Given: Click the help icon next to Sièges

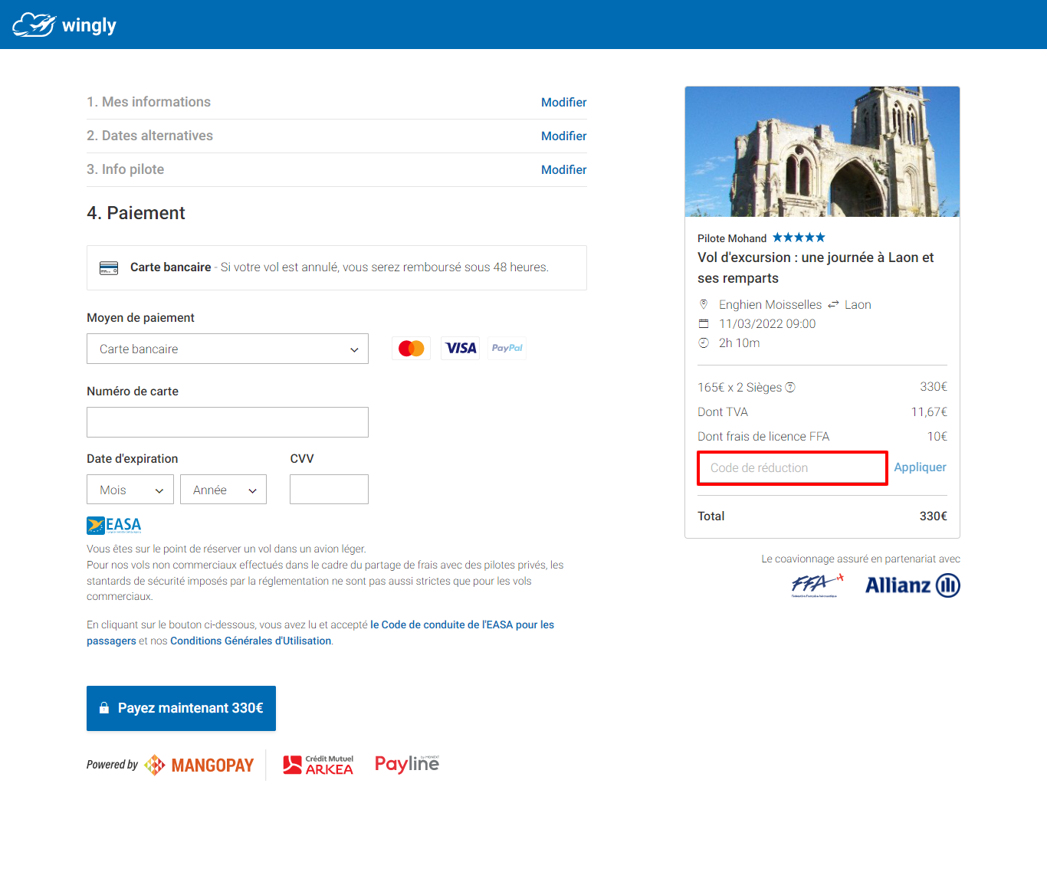Looking at the screenshot, I should [x=790, y=388].
